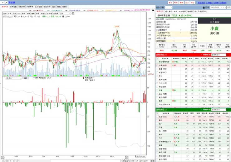Click help icon beside 佔股本比重 row
231x162 pixels.
click(174, 39)
